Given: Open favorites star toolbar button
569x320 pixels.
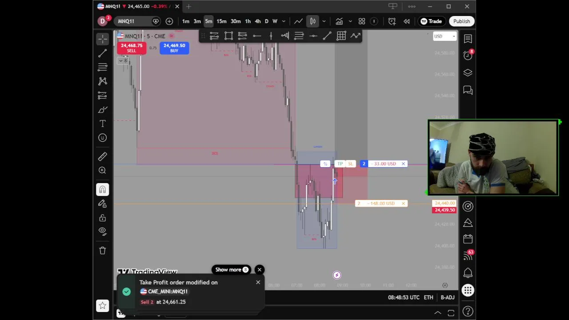Looking at the screenshot, I should 103,305.
